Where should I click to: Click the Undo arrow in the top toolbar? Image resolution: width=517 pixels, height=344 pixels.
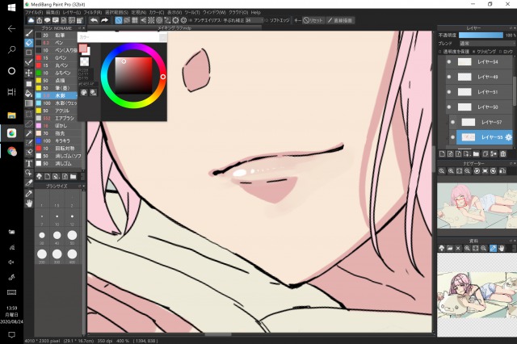coord(94,20)
